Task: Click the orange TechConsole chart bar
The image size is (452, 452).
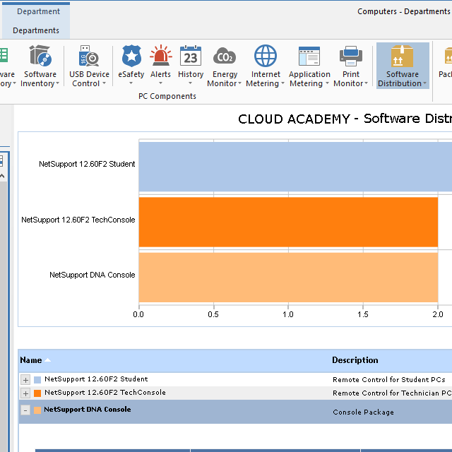Action: tap(288, 222)
